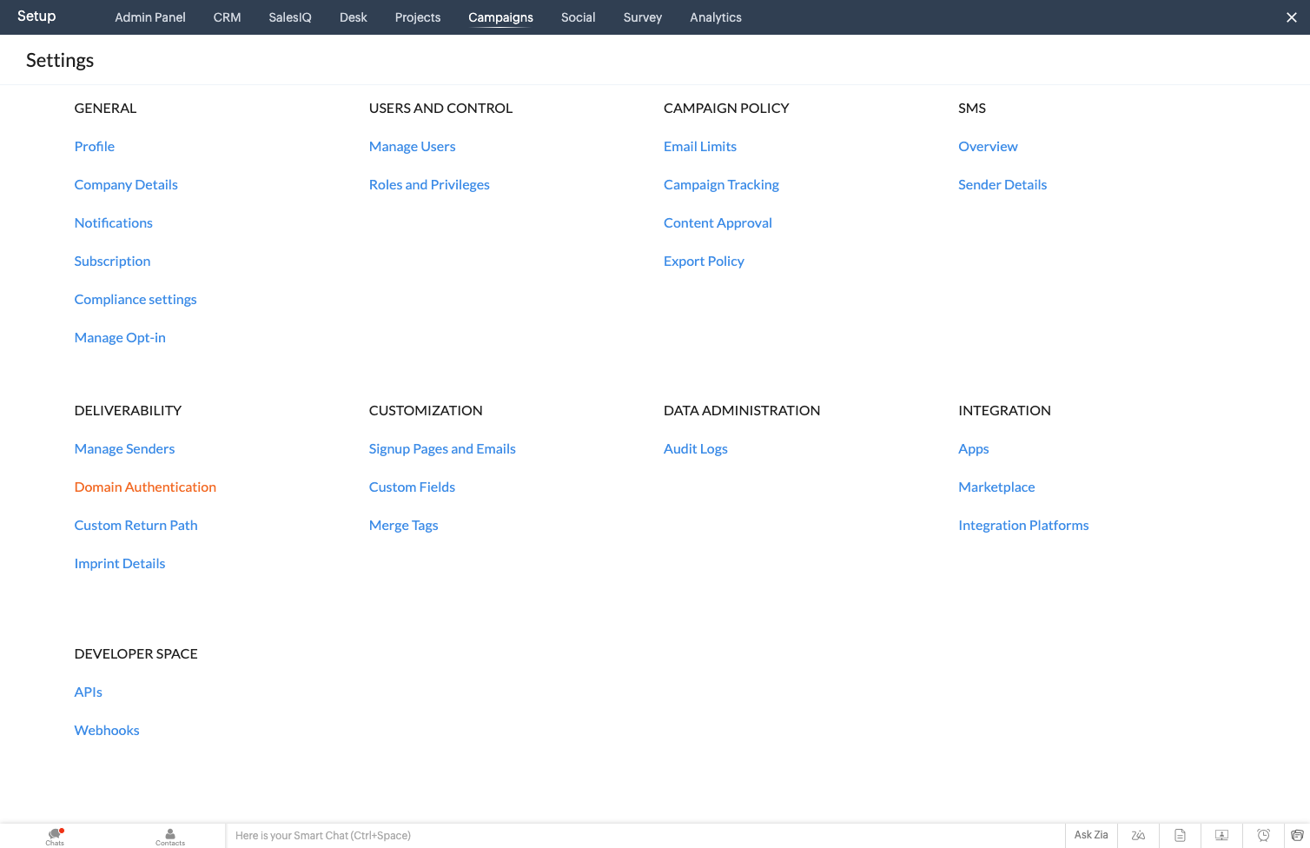Open Roles and Privileges
Screen dimensions: 1310x848
click(429, 184)
